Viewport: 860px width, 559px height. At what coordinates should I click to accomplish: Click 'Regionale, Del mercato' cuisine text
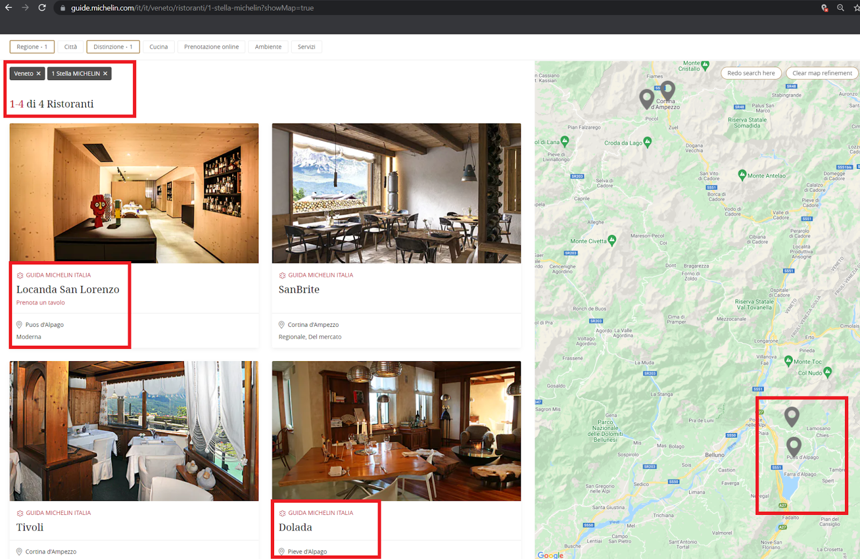(310, 337)
